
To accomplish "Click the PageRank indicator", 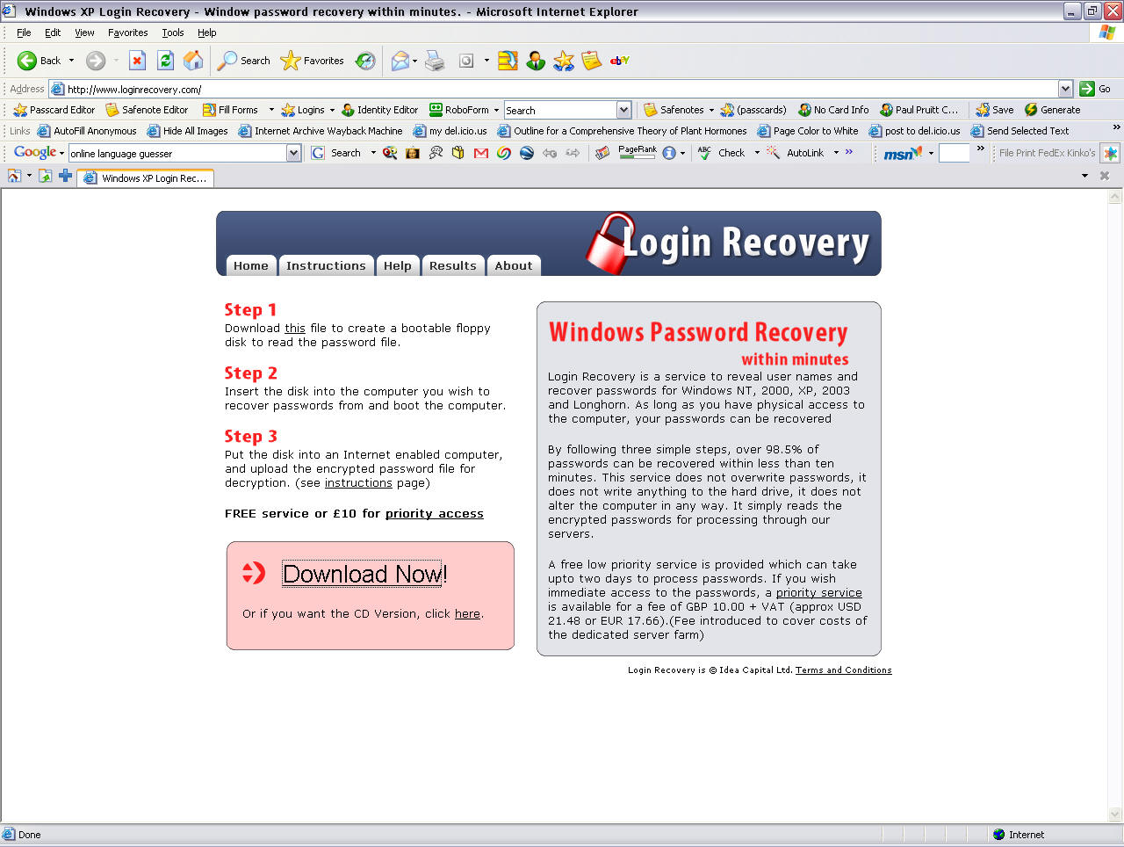I will coord(638,152).
